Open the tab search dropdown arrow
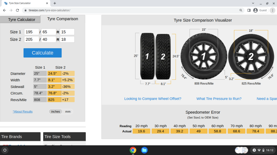Image resolution: width=277 pixels, height=155 pixels. click(253, 3)
